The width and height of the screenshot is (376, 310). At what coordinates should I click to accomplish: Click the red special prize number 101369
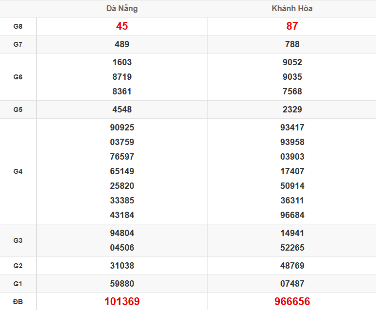point(122,302)
